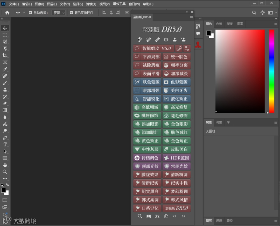Select the Clone Stamp tool
280x226 pixels.
coord(5,90)
